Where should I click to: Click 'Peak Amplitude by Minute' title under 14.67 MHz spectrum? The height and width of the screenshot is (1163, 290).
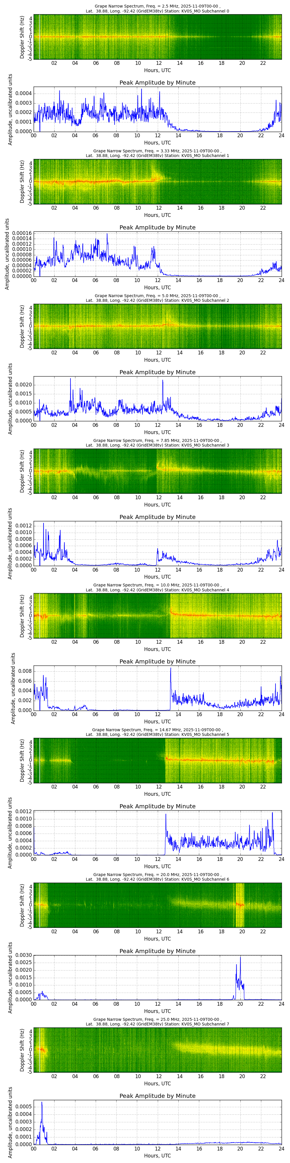click(x=157, y=807)
